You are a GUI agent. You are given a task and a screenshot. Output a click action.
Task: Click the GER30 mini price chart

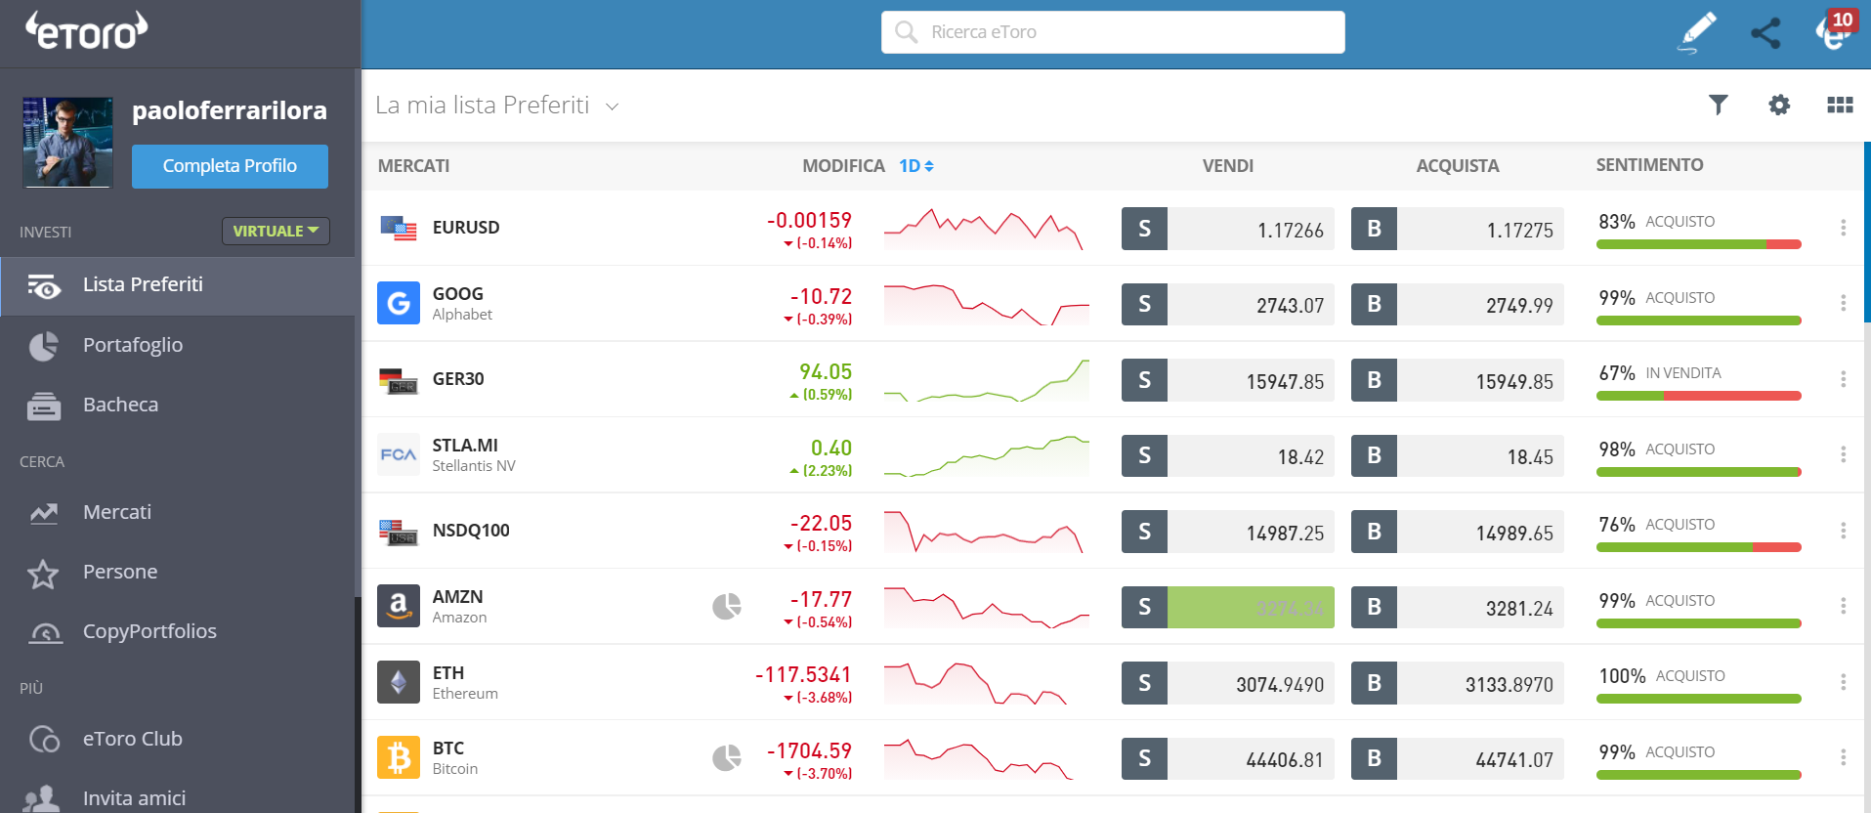987,380
